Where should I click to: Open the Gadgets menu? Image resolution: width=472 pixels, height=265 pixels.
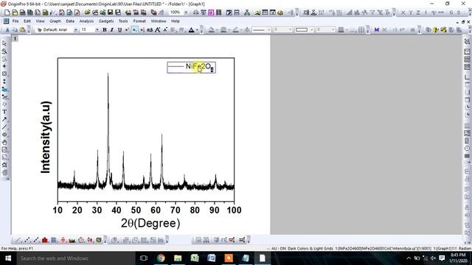tap(106, 21)
